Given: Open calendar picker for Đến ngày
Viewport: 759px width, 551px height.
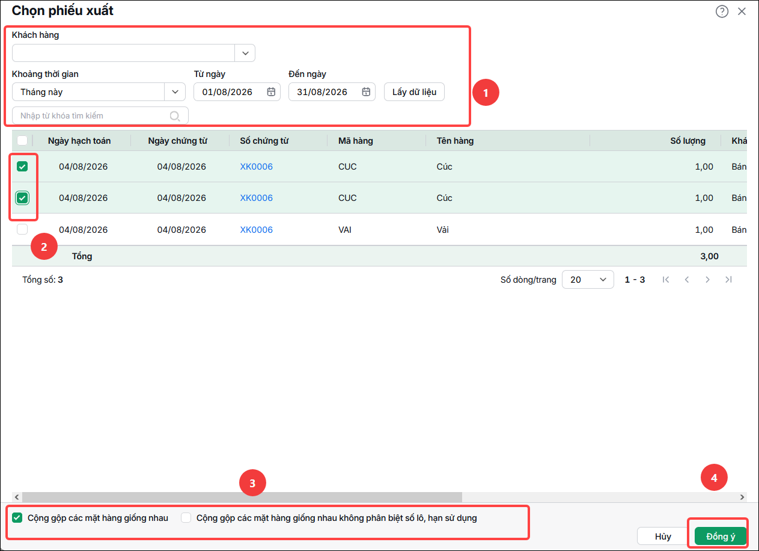Looking at the screenshot, I should click(x=366, y=92).
